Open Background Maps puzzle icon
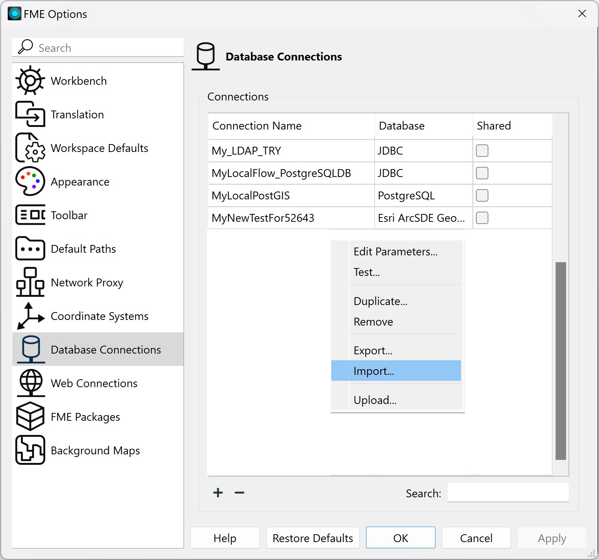The width and height of the screenshot is (599, 560). tap(30, 450)
